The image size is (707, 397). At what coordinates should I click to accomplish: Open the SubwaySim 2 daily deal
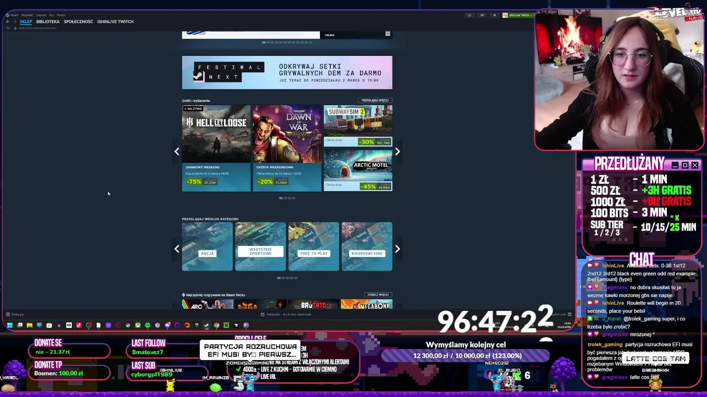(x=358, y=126)
